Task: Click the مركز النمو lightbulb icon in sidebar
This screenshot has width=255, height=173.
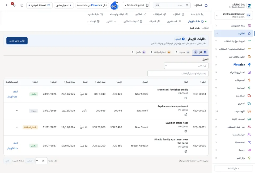Action: pyautogui.click(x=249, y=158)
